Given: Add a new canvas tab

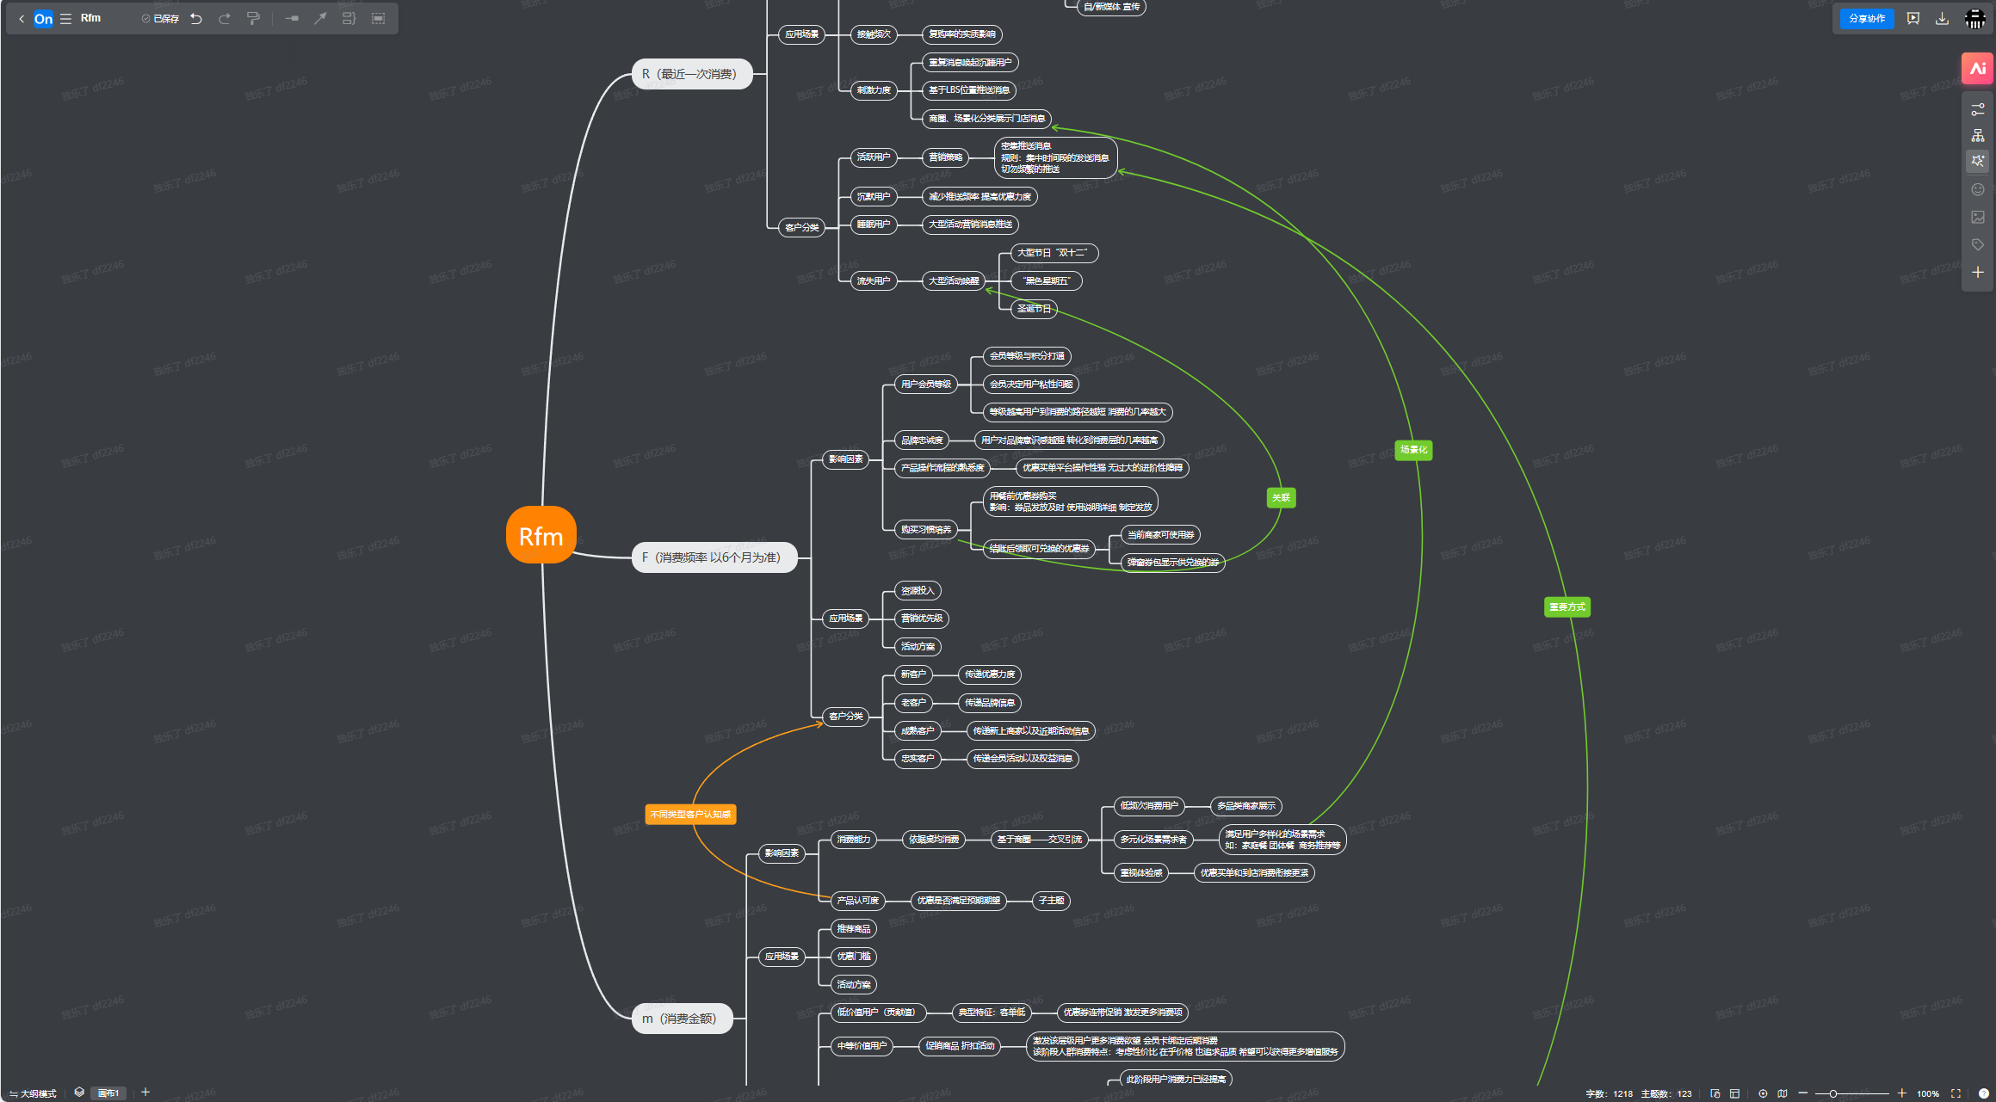Looking at the screenshot, I should tap(145, 1093).
